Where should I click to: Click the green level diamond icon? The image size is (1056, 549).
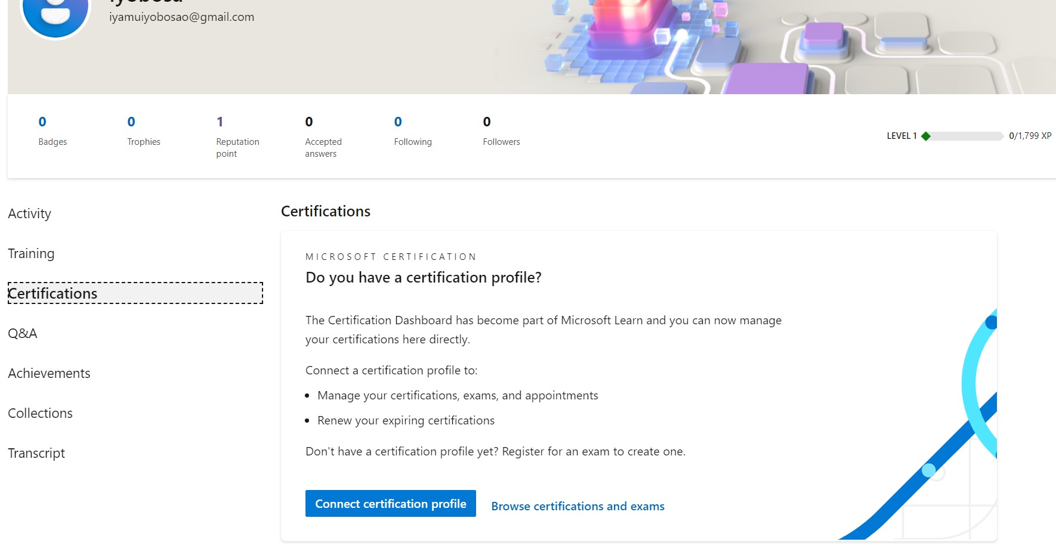[926, 136]
